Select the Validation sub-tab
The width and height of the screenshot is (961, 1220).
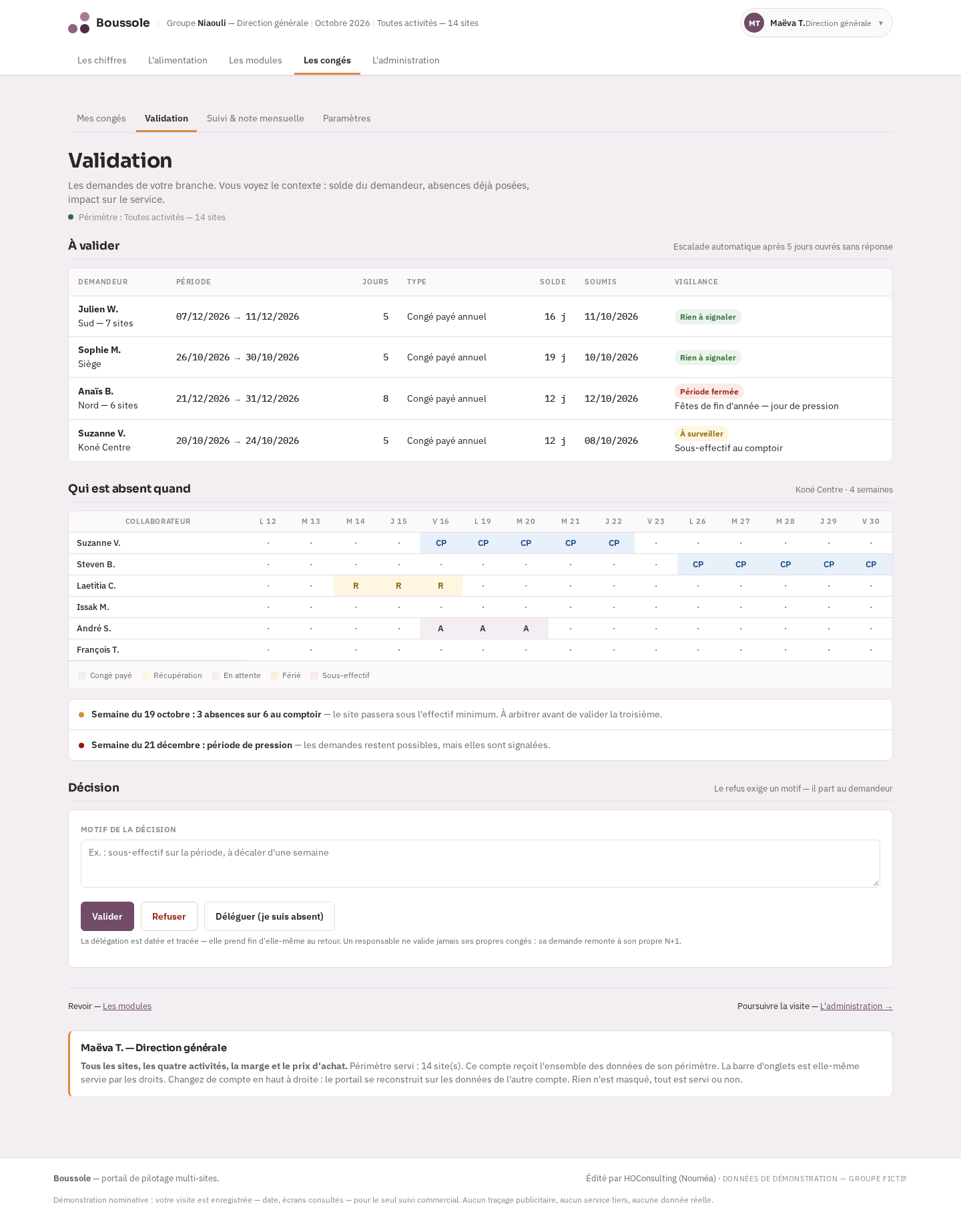coord(166,118)
